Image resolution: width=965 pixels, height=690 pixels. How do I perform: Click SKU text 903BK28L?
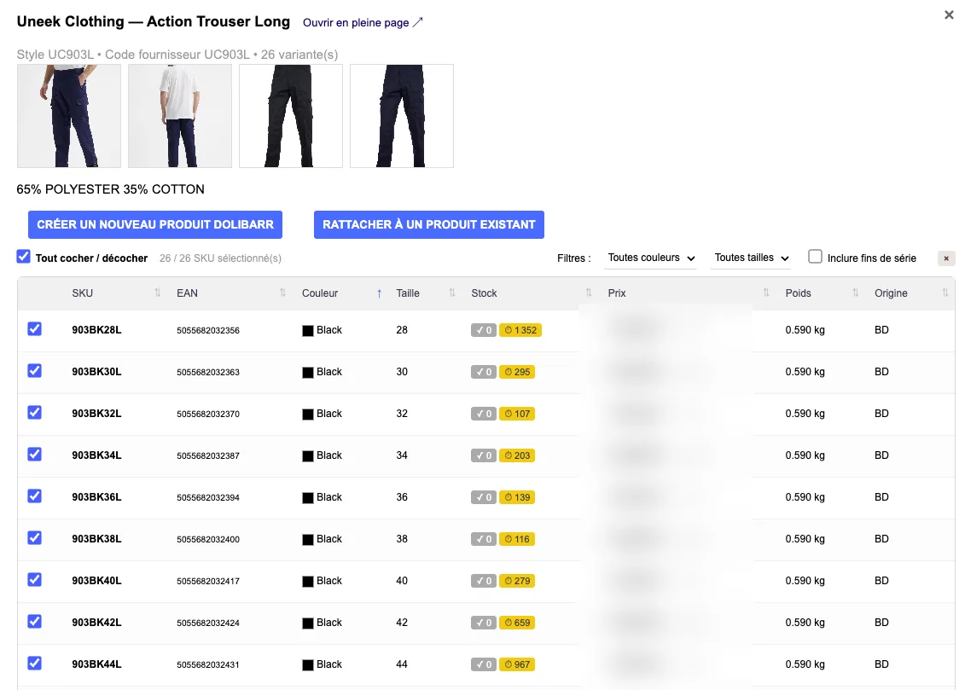click(96, 330)
